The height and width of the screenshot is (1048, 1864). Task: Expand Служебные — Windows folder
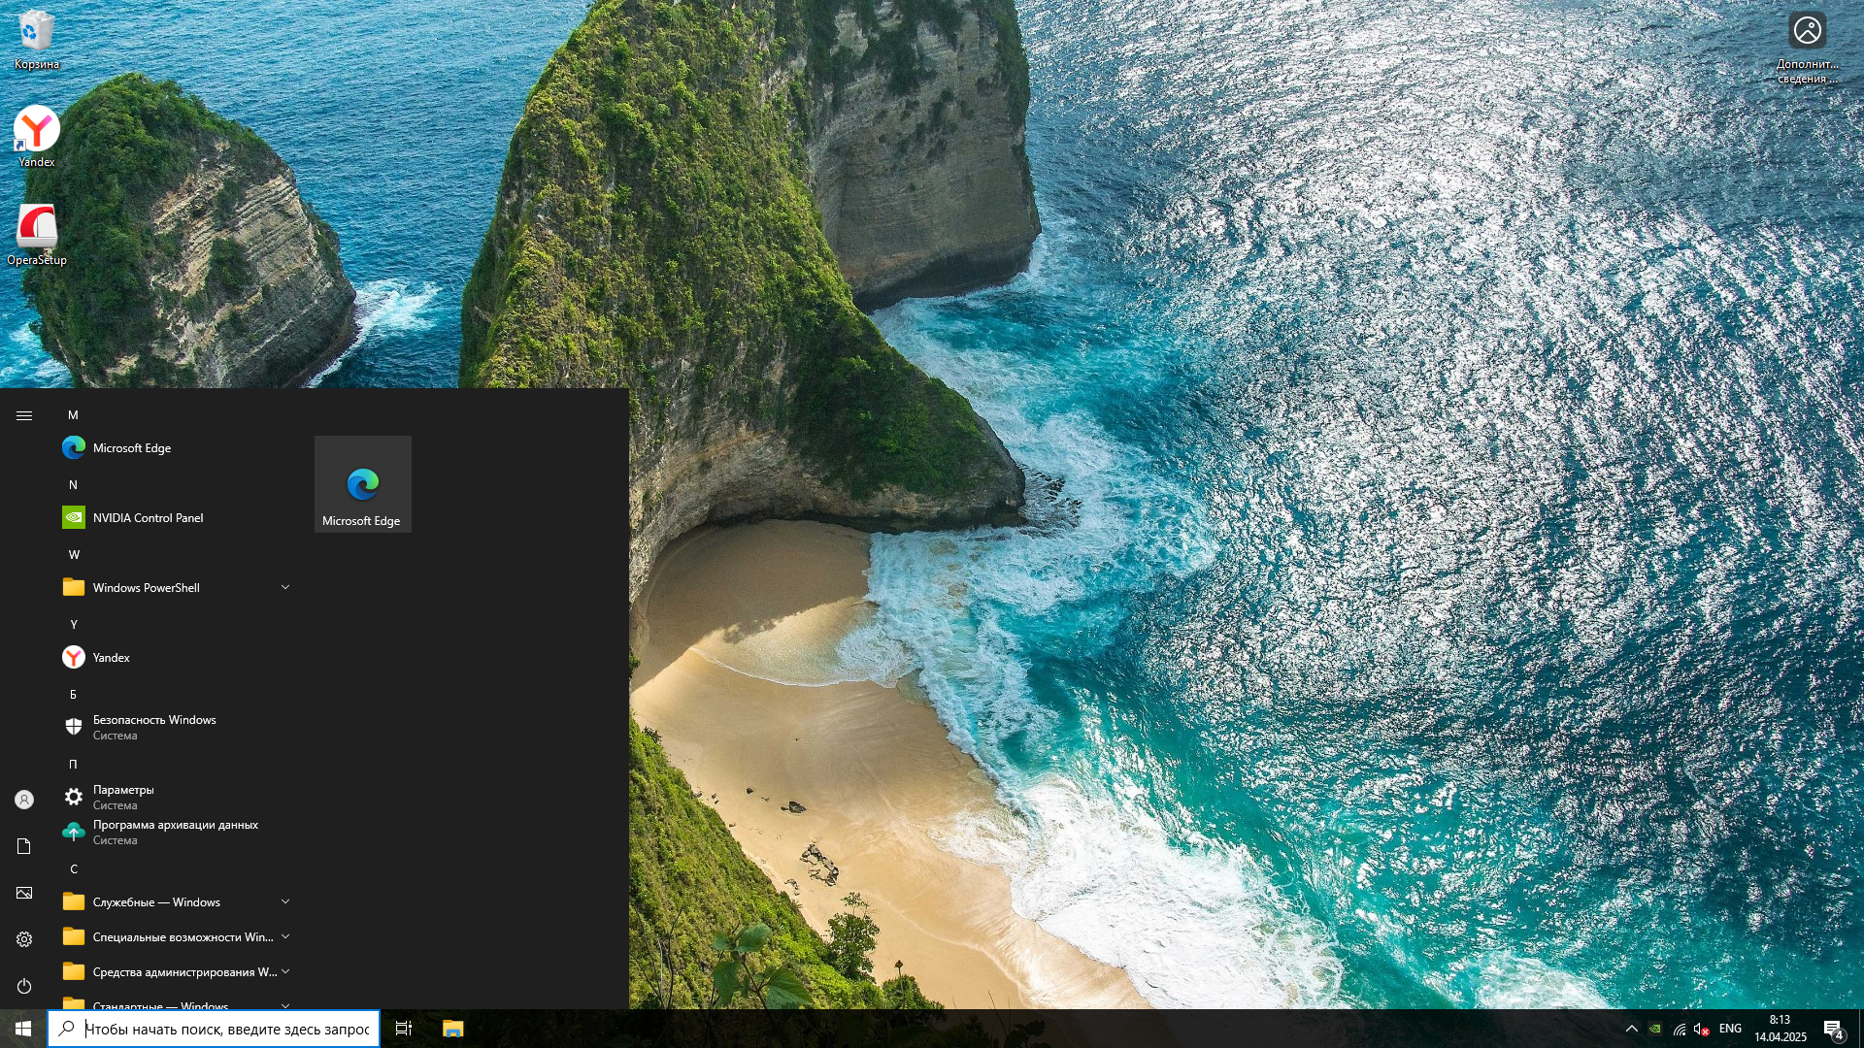click(175, 902)
